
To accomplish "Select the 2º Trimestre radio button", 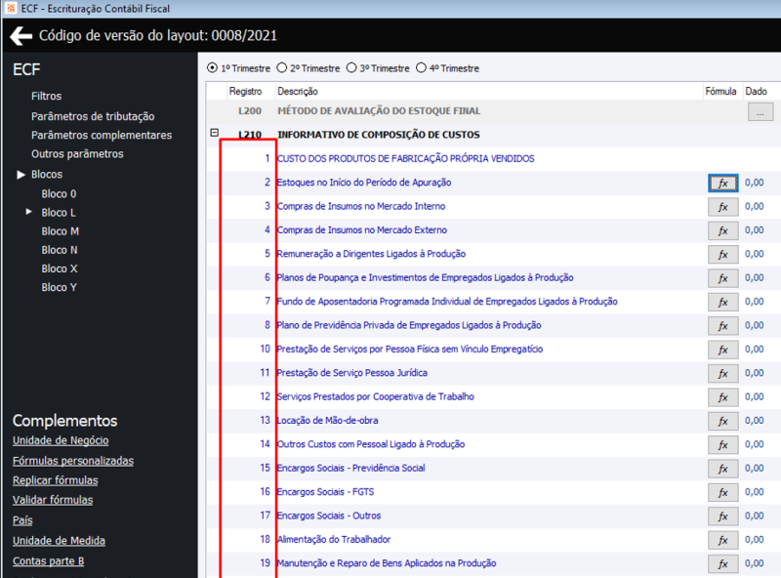I will [282, 67].
